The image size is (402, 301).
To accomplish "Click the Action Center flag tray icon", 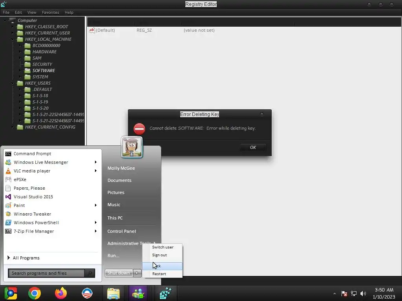I will coord(344,294).
